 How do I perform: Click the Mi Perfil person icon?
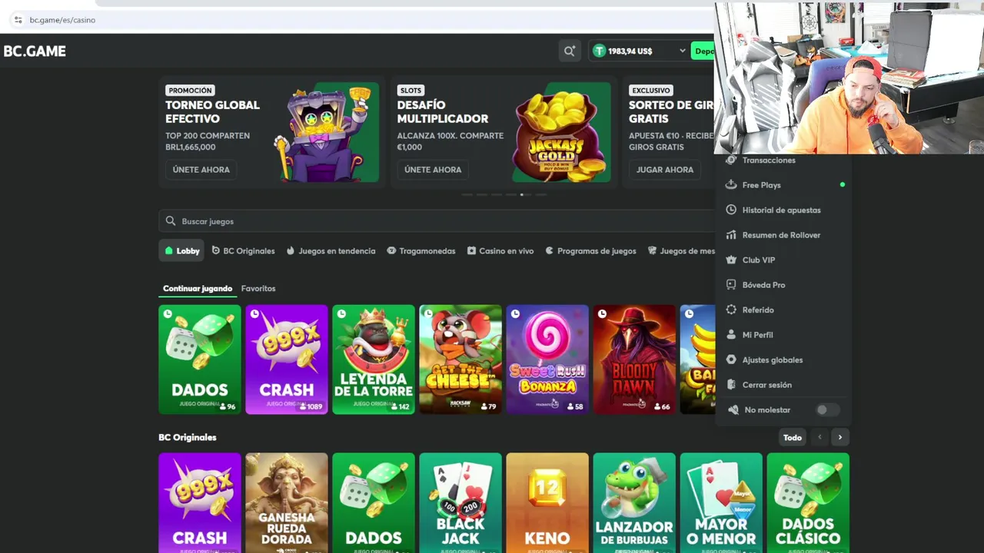pos(731,335)
